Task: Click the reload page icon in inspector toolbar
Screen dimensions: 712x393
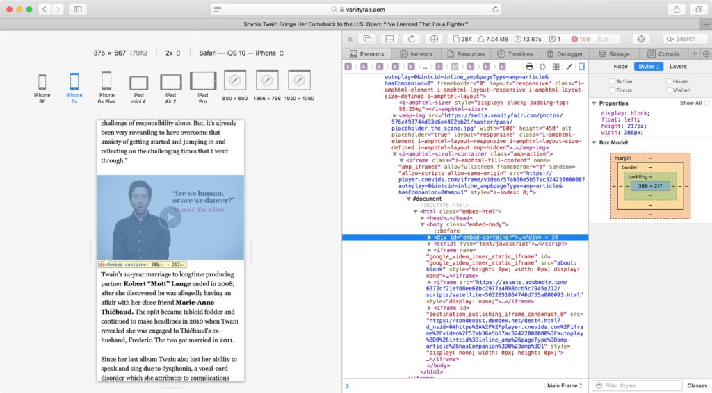Action: (412, 39)
